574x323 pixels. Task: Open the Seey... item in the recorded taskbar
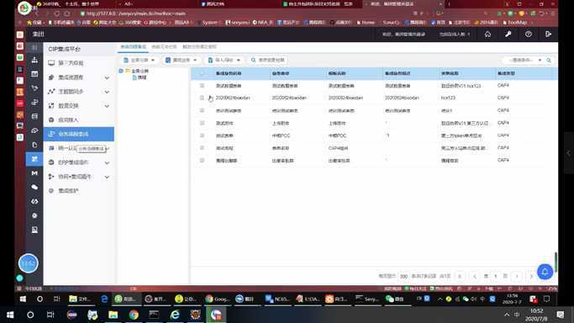tap(367, 299)
